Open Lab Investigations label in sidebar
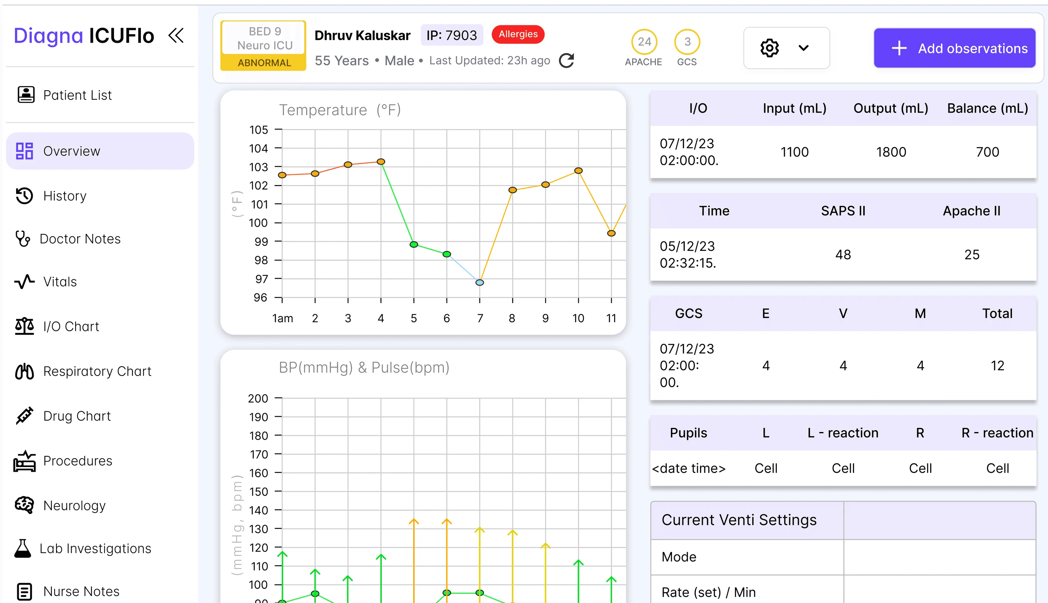 tap(96, 549)
